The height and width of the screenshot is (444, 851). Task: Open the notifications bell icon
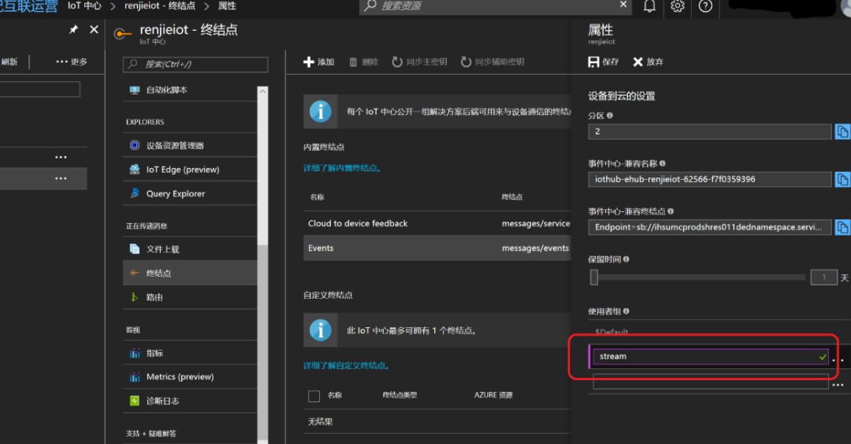649,6
